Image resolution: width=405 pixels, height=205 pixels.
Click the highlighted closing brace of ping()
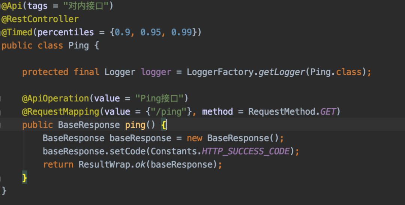25,177
